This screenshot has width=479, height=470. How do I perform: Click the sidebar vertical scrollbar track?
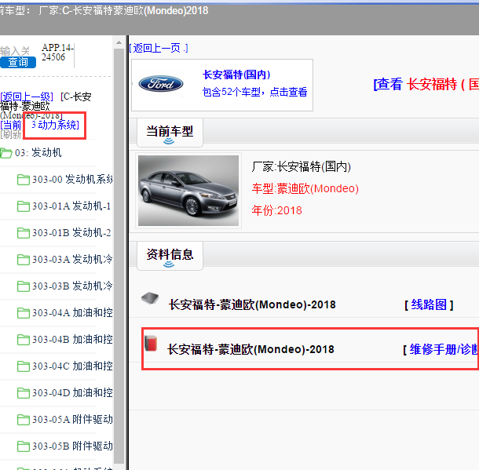(119, 257)
